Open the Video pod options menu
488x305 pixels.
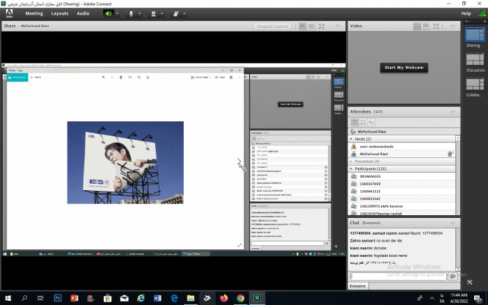click(453, 26)
